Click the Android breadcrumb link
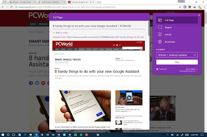The height and width of the screenshot is (137, 207). (x=40, y=32)
